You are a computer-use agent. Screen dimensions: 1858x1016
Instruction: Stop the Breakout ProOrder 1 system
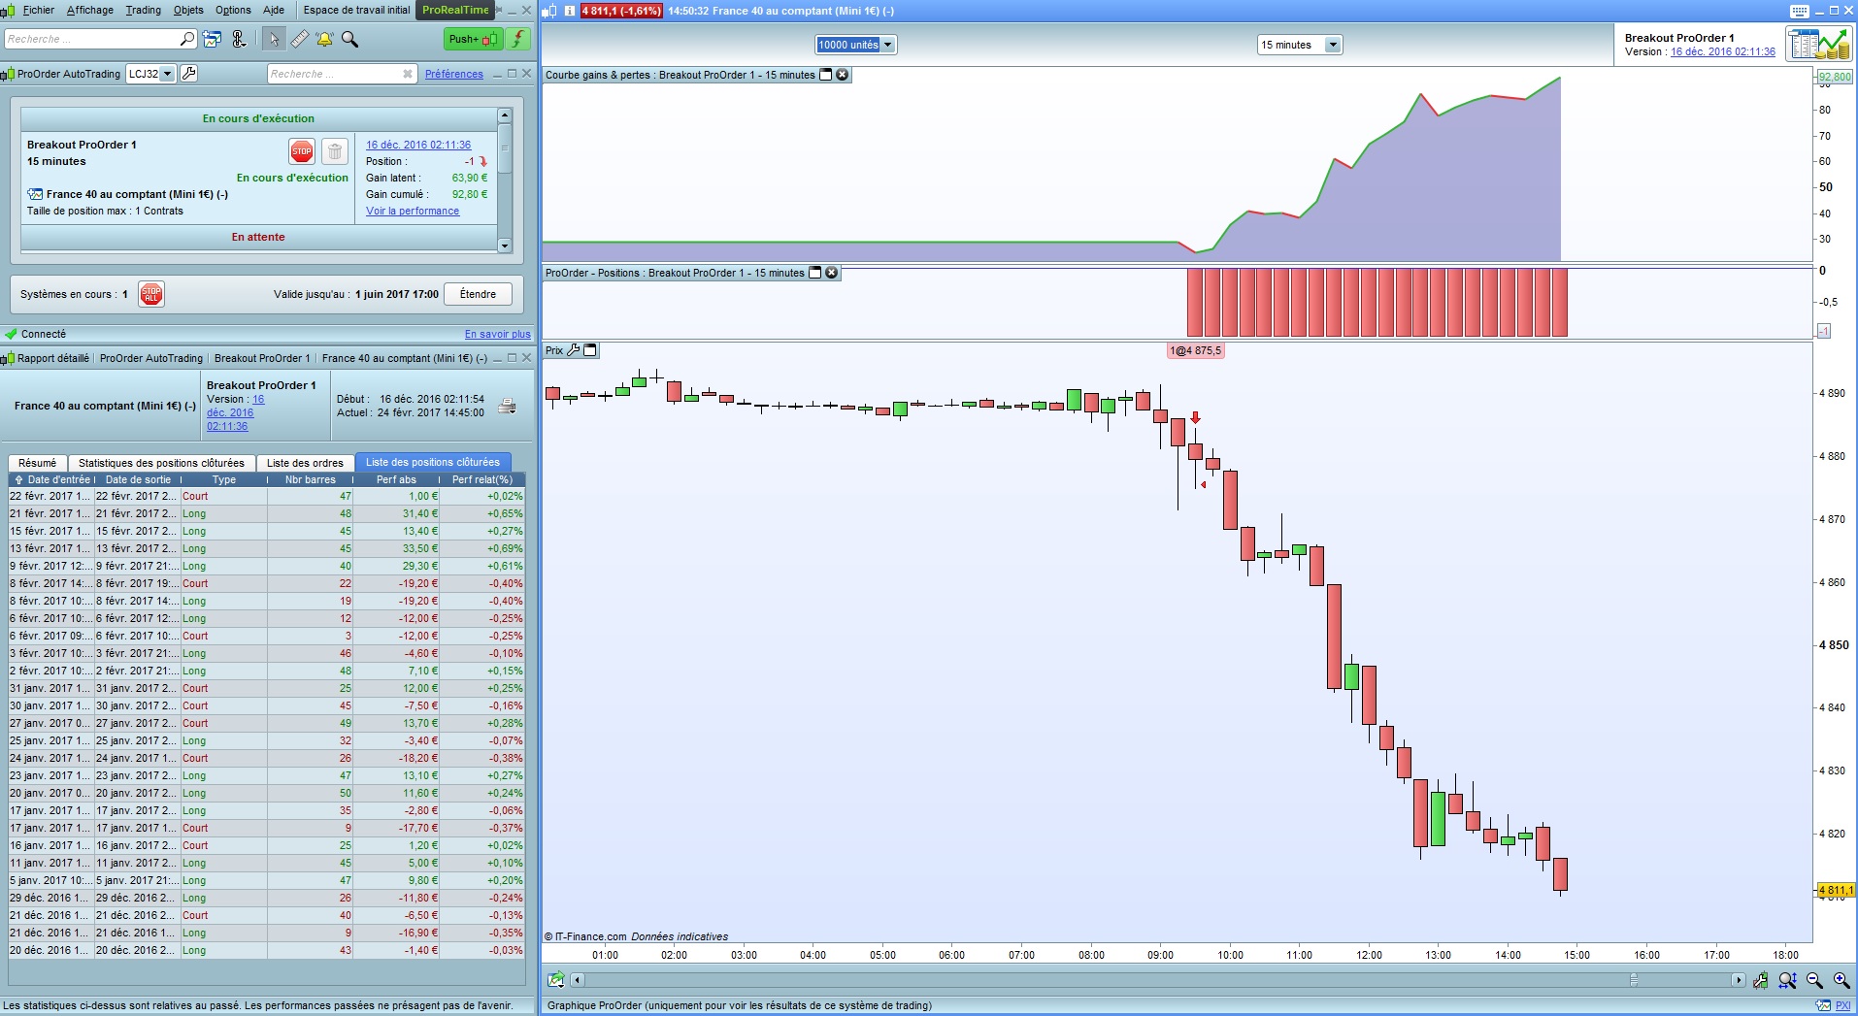302,151
